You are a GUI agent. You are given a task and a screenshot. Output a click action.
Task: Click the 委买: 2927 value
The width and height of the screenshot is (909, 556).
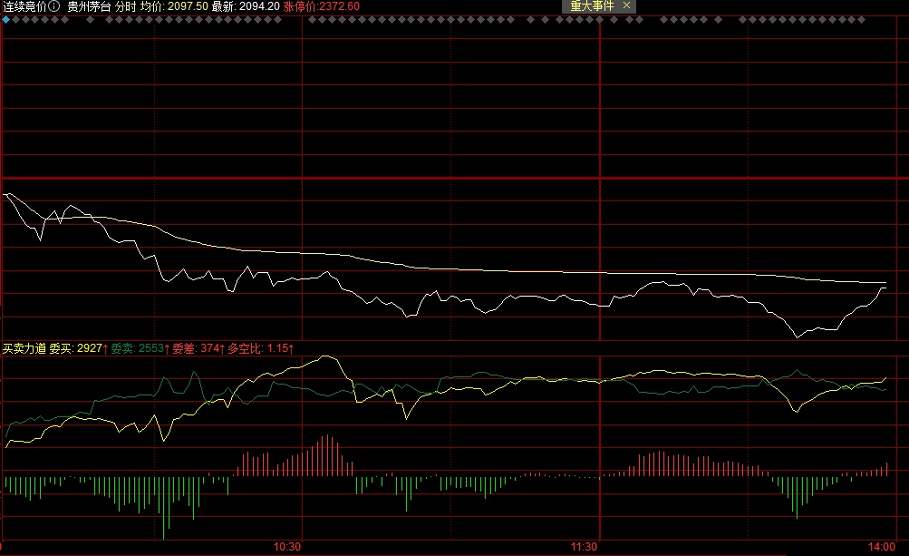[78, 348]
